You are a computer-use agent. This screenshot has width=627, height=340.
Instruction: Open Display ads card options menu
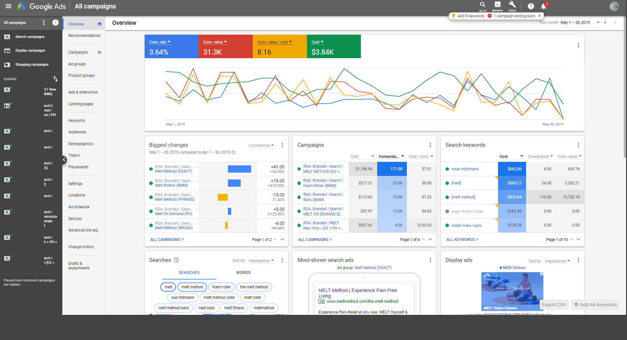coord(578,260)
